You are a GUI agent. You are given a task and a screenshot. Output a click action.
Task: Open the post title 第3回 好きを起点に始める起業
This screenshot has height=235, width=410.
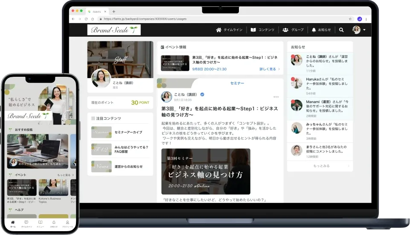pos(219,112)
